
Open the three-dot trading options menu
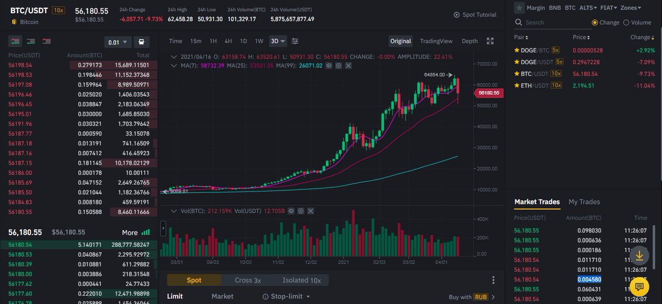click(493, 280)
